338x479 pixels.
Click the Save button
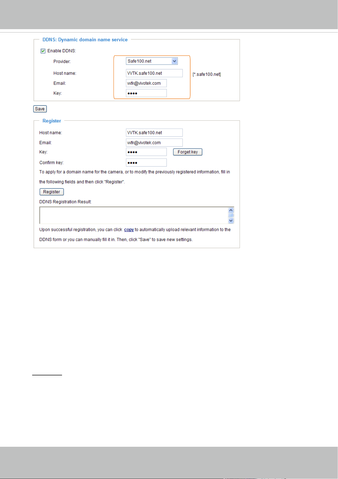40,109
